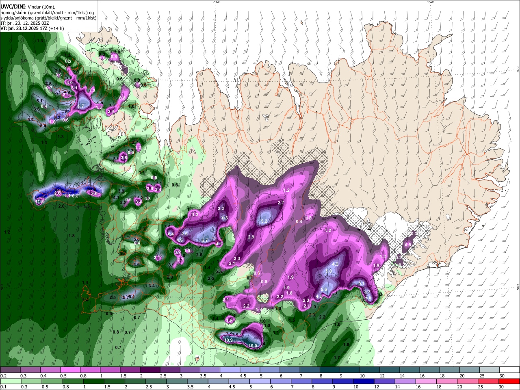Click the '4.4' snowfall value in the west

click(171, 234)
